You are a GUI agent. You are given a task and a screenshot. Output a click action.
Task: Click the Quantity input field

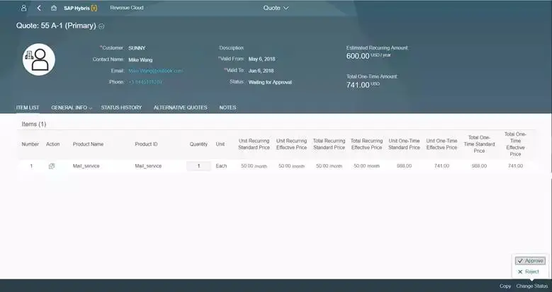click(198, 166)
